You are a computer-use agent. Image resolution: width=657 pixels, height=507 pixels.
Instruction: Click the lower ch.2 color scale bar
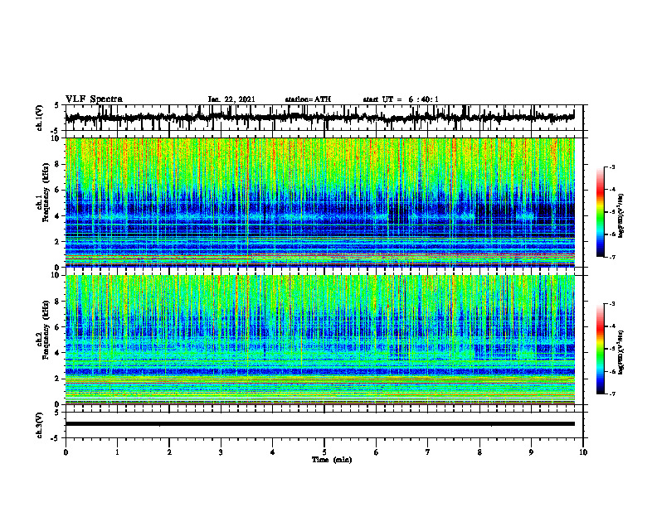[600, 349]
